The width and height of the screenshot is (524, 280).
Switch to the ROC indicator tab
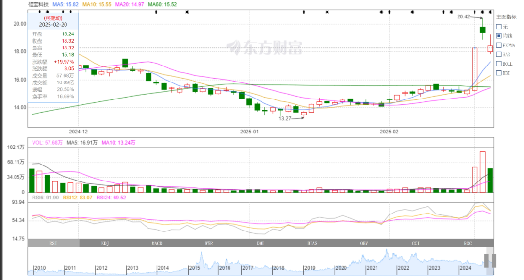tap(468, 243)
